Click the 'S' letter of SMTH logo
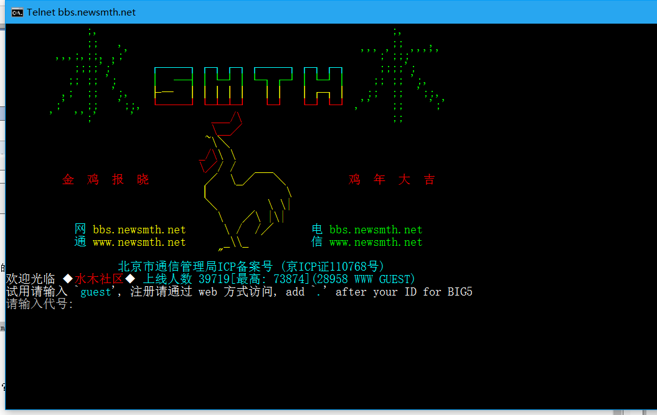Screen dimensions: 657x415 [174, 86]
